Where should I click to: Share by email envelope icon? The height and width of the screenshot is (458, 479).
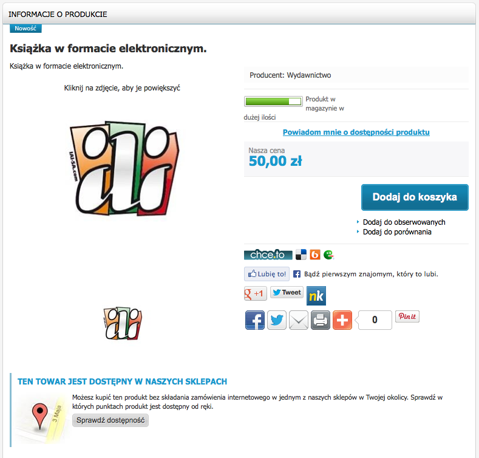coord(299,320)
